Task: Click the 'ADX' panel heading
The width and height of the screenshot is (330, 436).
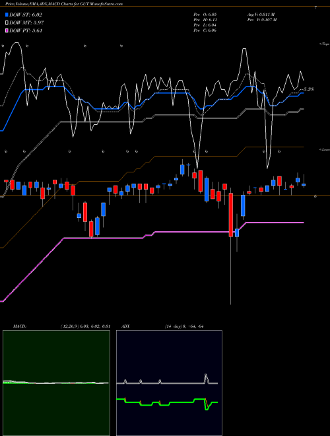Action: [126, 326]
